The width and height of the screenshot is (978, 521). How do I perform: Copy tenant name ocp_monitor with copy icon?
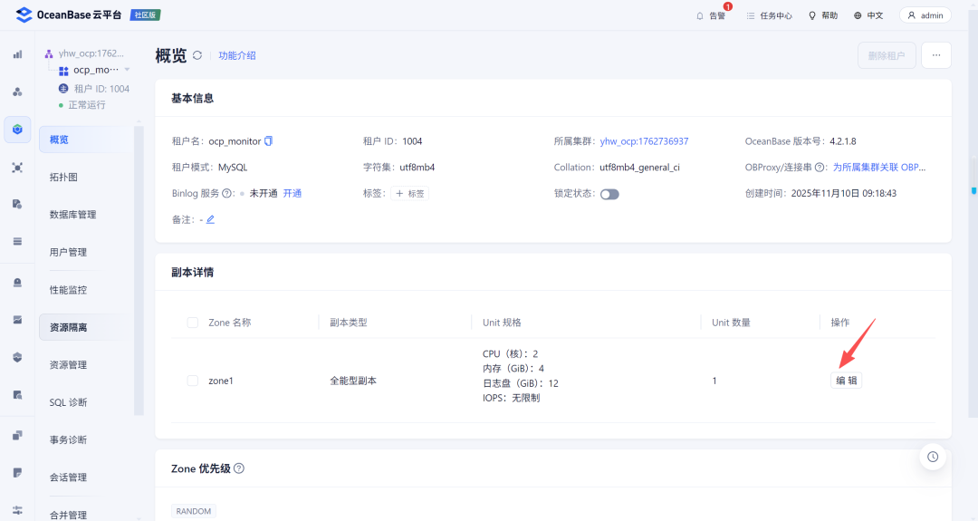pos(268,141)
